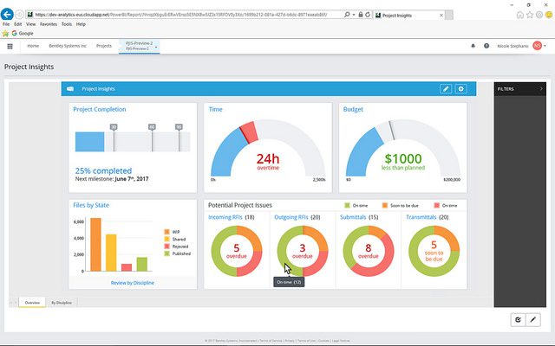Click the bottom-right pencil edit icon
This screenshot has width=555, height=346.
coord(533,319)
